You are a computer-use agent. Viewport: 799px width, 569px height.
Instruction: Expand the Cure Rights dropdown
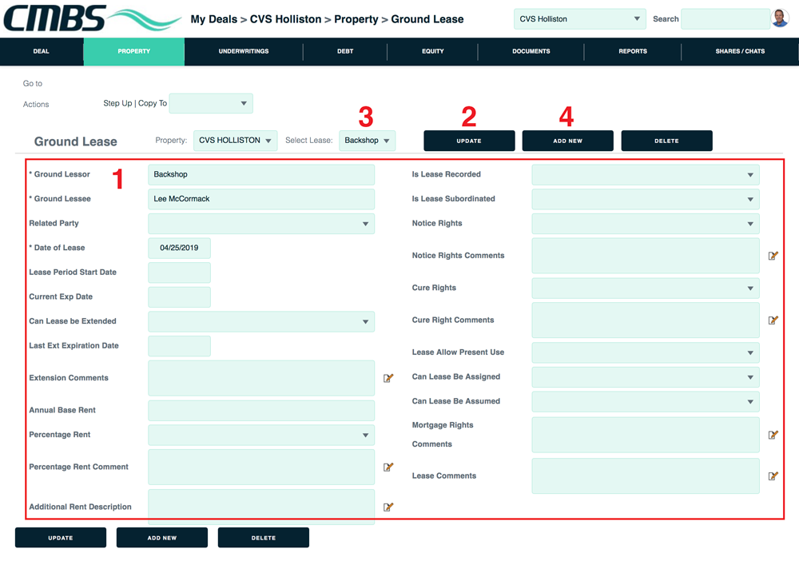(x=646, y=288)
